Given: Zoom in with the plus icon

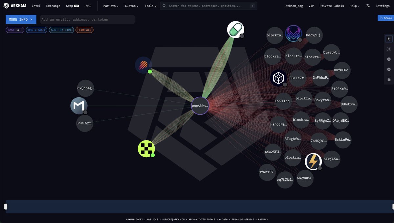Looking at the screenshot, I should 389,59.
